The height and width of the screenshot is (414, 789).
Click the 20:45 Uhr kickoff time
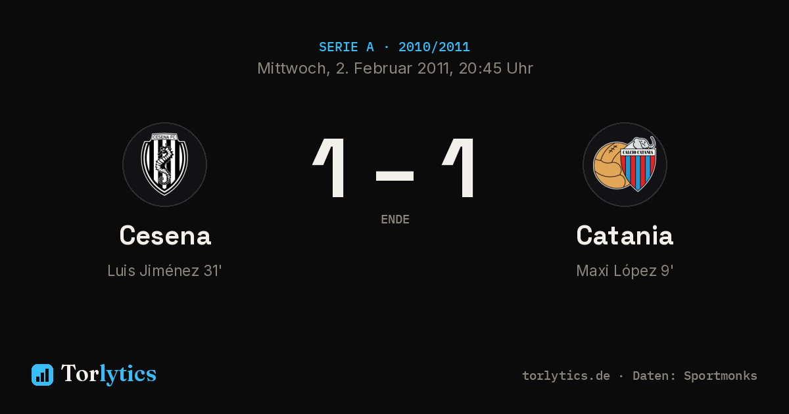[x=496, y=68]
